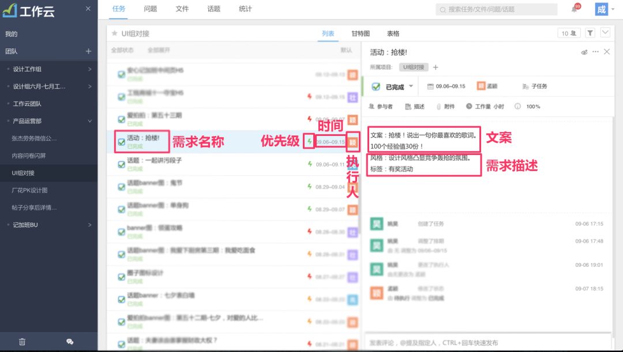Click the first green avatar in activity log
623x352 pixels.
(377, 224)
